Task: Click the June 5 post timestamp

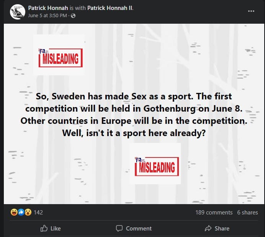Action: tap(47, 15)
